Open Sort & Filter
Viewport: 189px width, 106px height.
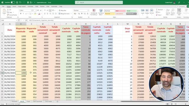[x=168, y=12]
